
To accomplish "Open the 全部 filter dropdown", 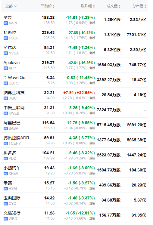I will tap(11, 6).
